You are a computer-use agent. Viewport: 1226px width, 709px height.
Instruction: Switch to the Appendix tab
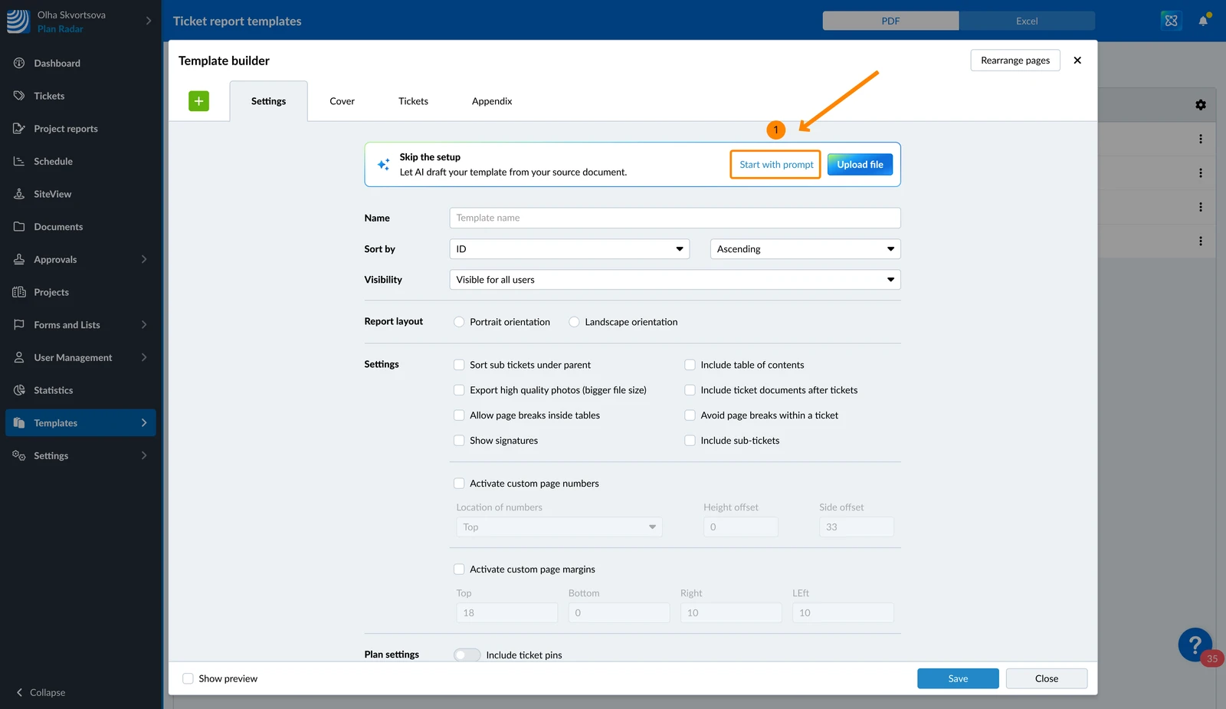click(492, 101)
